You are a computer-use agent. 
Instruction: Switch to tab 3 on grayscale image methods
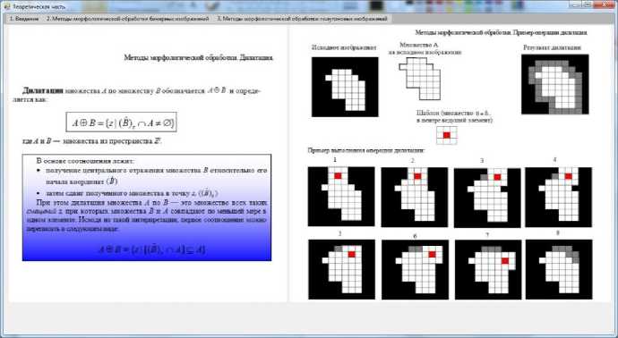click(302, 19)
